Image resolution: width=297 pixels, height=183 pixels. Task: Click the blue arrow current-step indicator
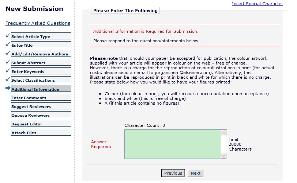coord(7,88)
